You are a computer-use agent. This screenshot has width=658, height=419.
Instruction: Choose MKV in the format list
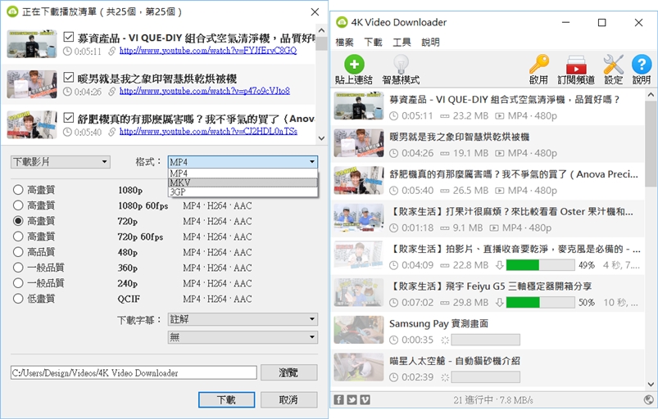coord(243,182)
